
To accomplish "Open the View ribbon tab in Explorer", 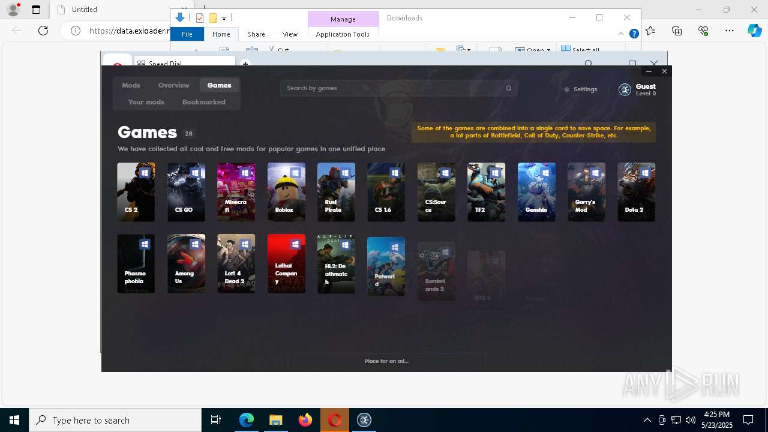I will [290, 34].
